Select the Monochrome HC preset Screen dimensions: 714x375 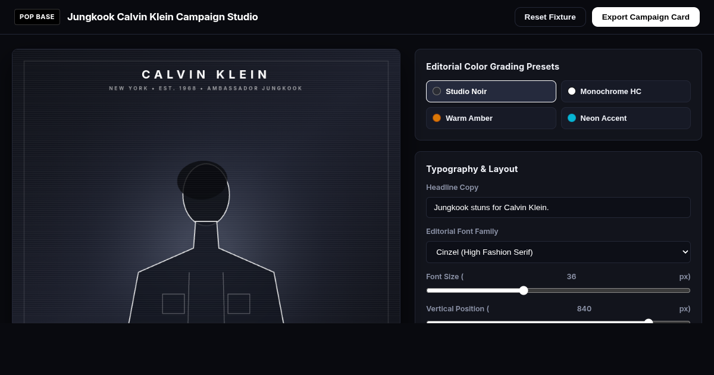click(625, 91)
